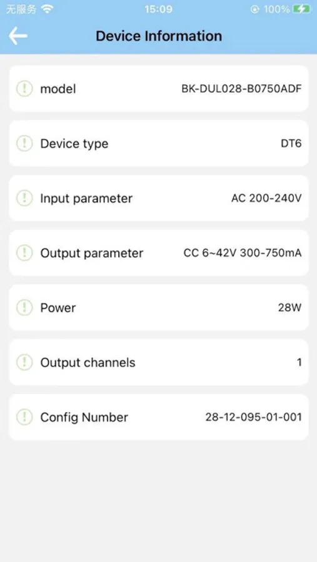Select the config number 28-12-095-01-001

pyautogui.click(x=253, y=417)
